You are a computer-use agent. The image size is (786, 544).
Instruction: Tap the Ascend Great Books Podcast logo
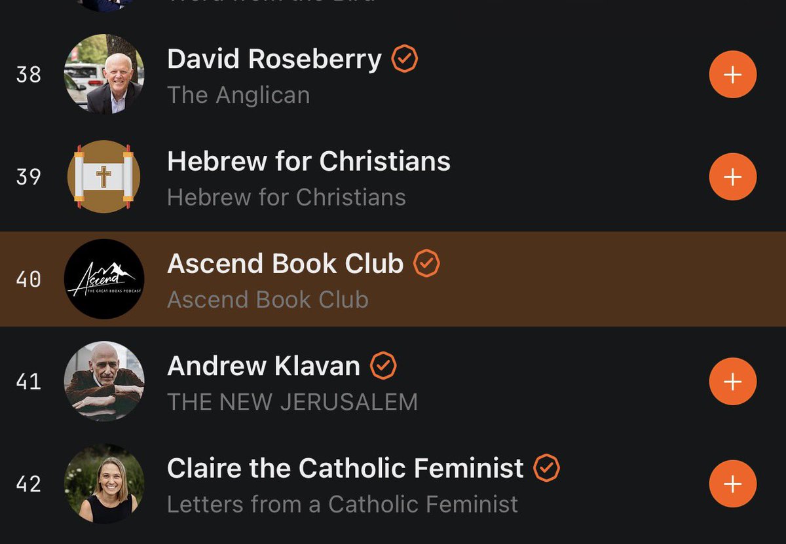point(104,279)
